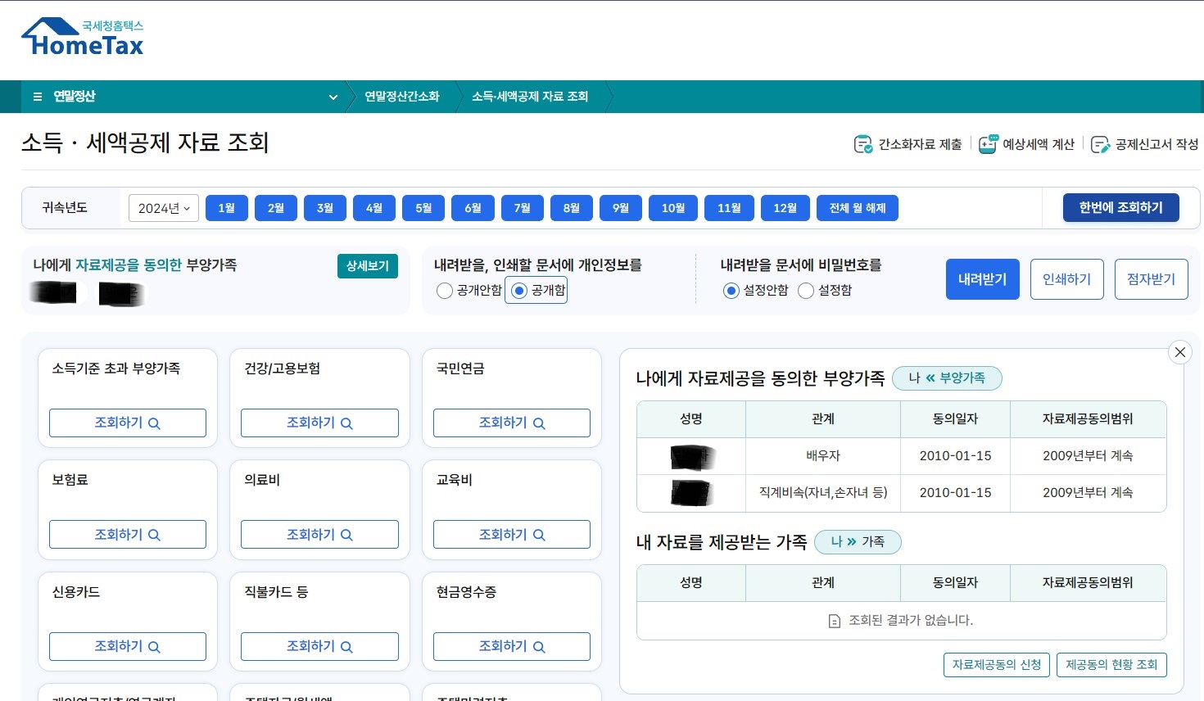Viewport: 1204px width, 701px height.
Task: Click the 공제신고서 작성 link text
Action: coord(1156,144)
